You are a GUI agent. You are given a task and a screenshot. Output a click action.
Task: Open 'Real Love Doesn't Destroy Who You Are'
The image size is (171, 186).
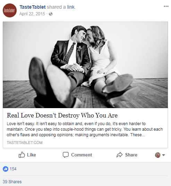[x=62, y=115]
